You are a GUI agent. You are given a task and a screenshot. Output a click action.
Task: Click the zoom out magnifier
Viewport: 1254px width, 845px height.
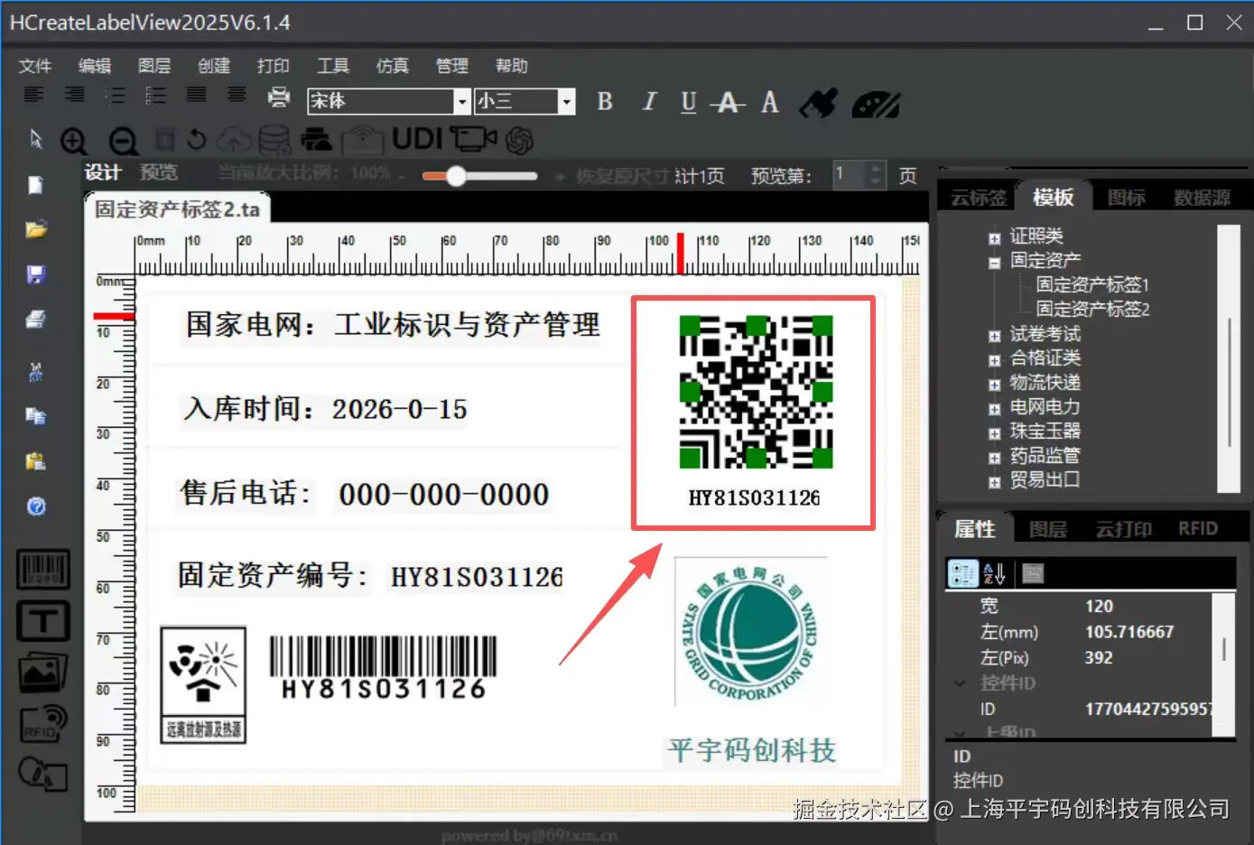(x=124, y=141)
